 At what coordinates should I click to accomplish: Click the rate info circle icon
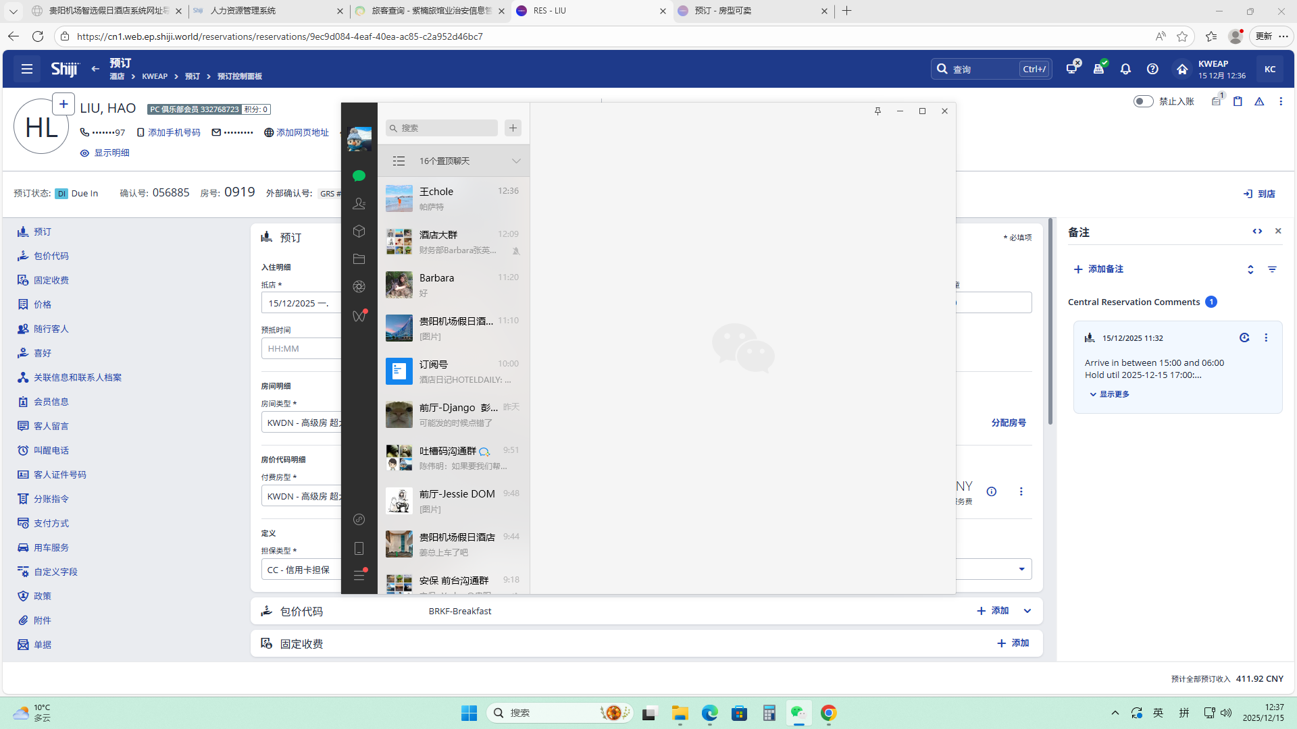[x=991, y=491]
